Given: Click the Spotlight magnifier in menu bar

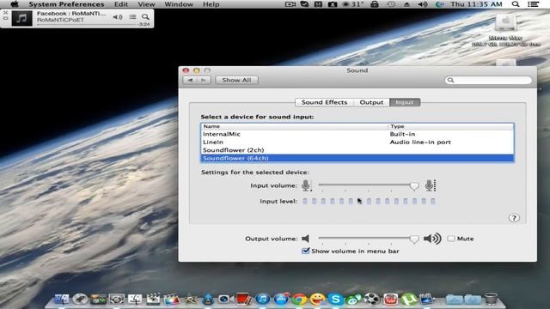Looking at the screenshot, I should click(516, 4).
